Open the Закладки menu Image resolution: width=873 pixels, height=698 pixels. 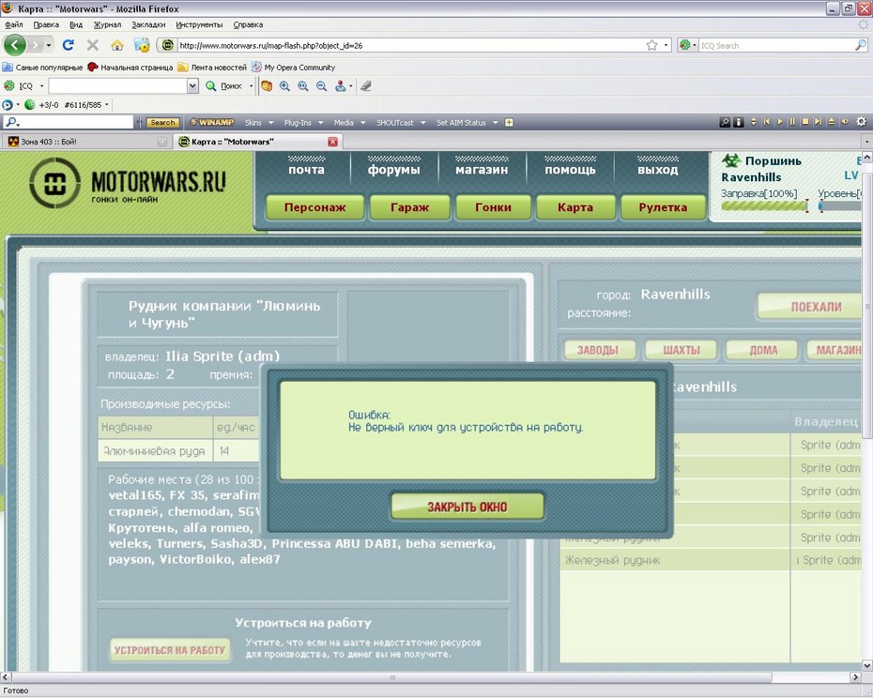coord(148,24)
